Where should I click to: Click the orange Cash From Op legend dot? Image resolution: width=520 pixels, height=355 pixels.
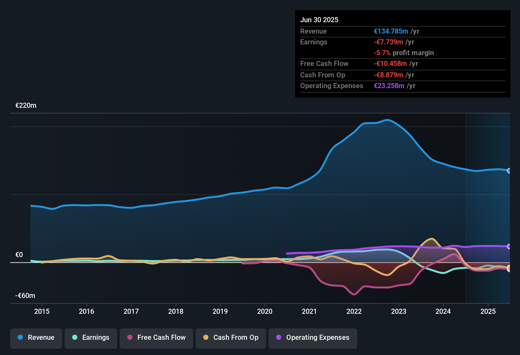point(206,337)
